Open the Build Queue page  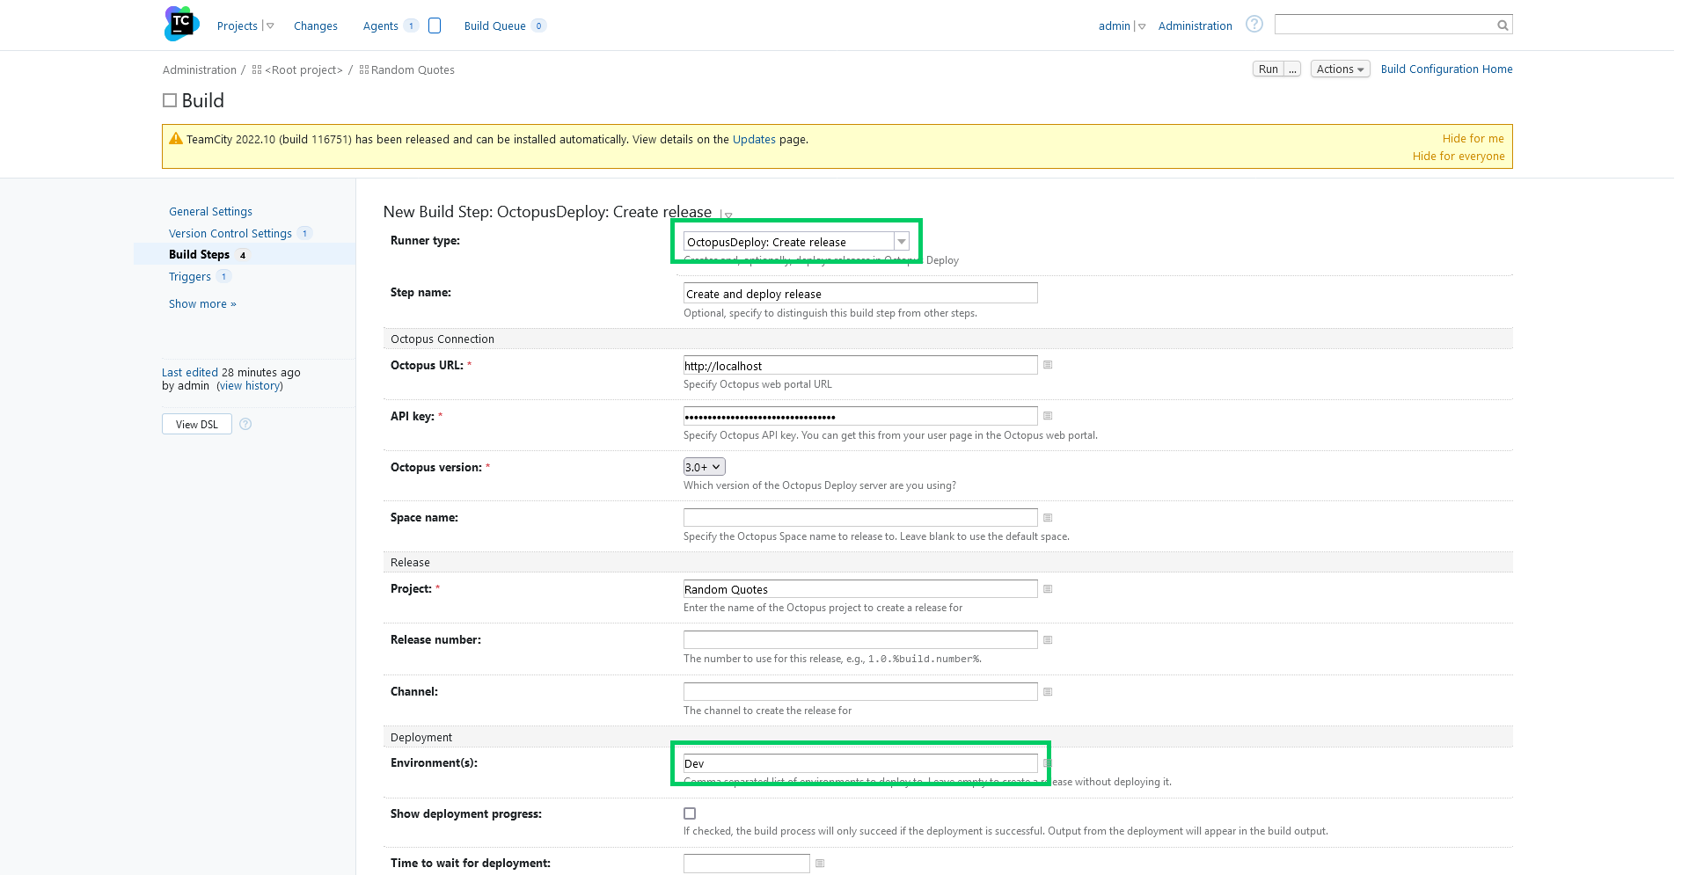495,26
